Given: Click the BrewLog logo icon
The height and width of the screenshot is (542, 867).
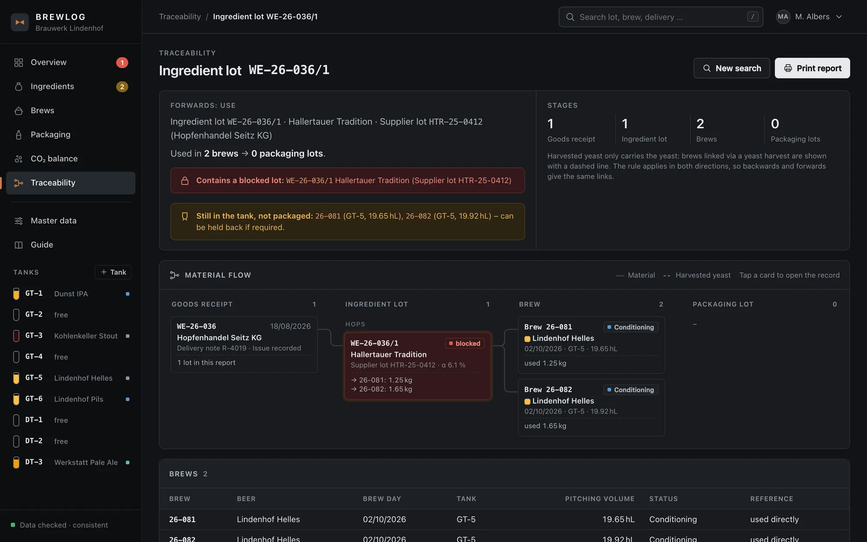Looking at the screenshot, I should 20,22.
